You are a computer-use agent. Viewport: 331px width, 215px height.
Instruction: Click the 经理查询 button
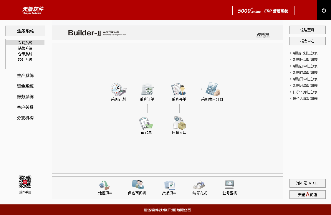pyautogui.click(x=307, y=30)
